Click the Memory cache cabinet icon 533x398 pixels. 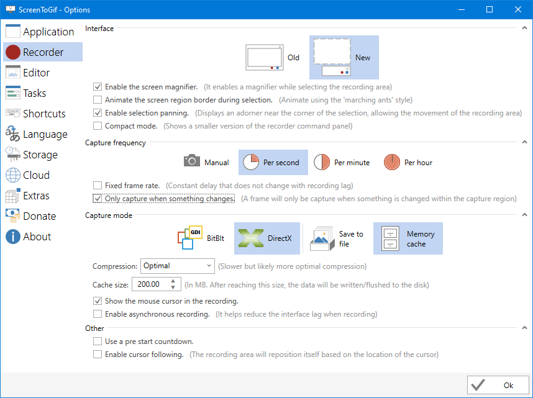pos(390,238)
